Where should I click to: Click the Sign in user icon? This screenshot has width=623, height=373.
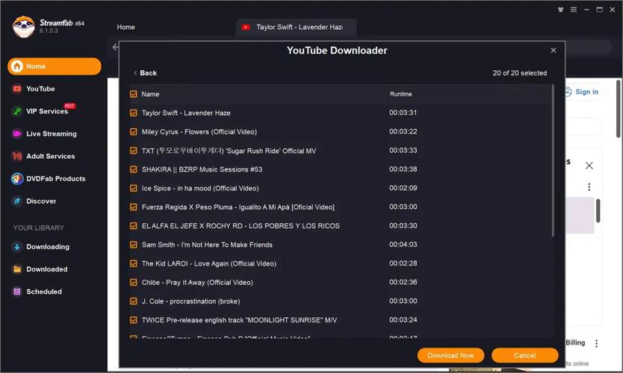tap(568, 92)
